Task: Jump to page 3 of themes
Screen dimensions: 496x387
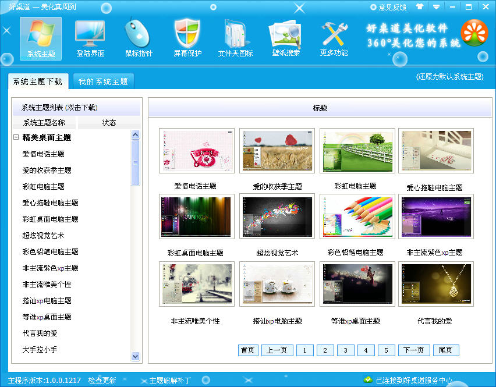Action: tap(345, 350)
